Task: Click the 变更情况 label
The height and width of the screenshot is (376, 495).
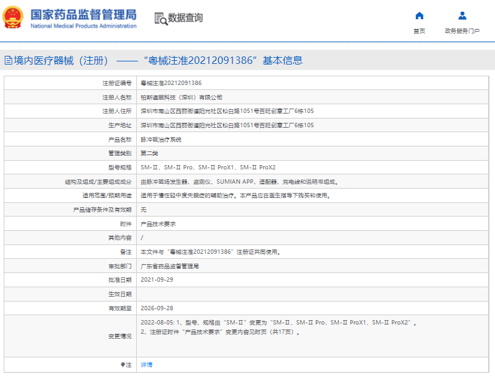Action: pyautogui.click(x=120, y=336)
